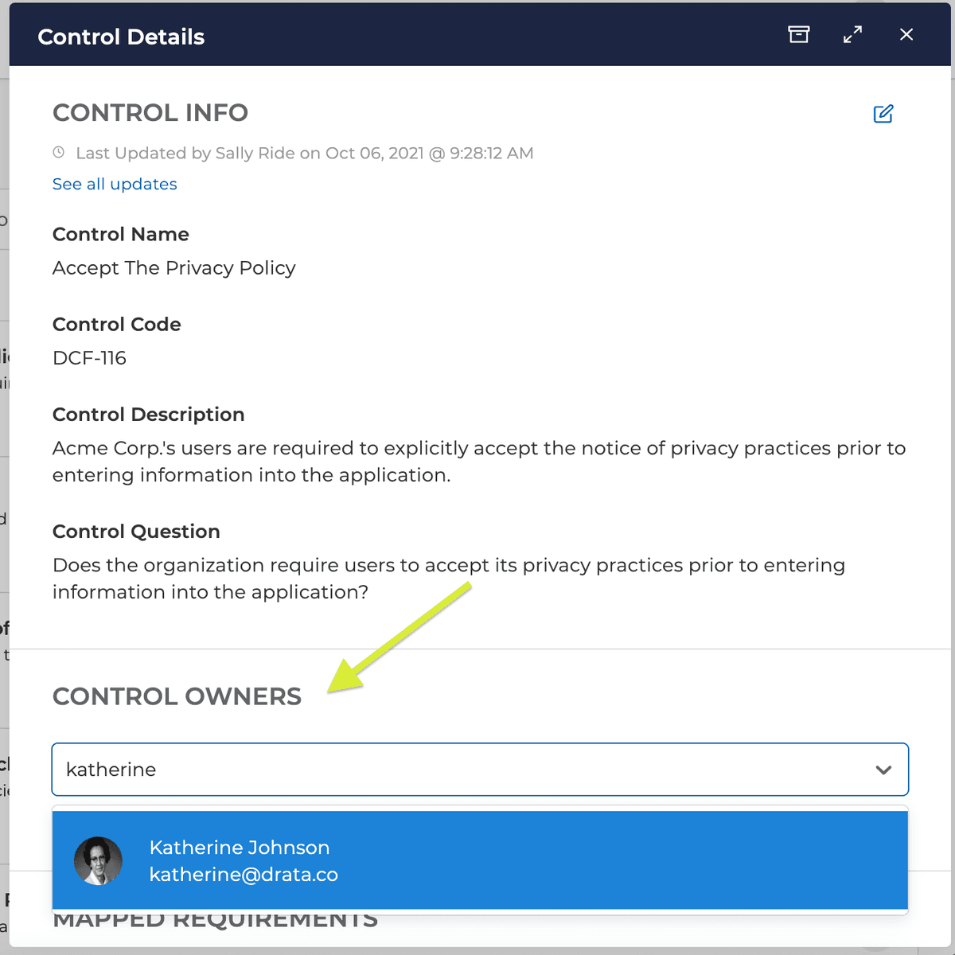The width and height of the screenshot is (955, 955).
Task: Click the Control Description paragraph text
Action: coord(479,462)
